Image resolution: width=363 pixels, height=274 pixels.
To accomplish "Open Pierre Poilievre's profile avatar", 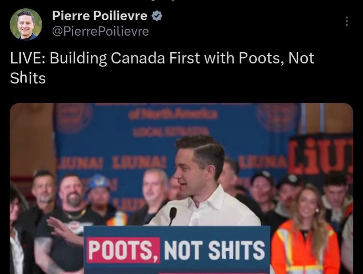I will [26, 25].
